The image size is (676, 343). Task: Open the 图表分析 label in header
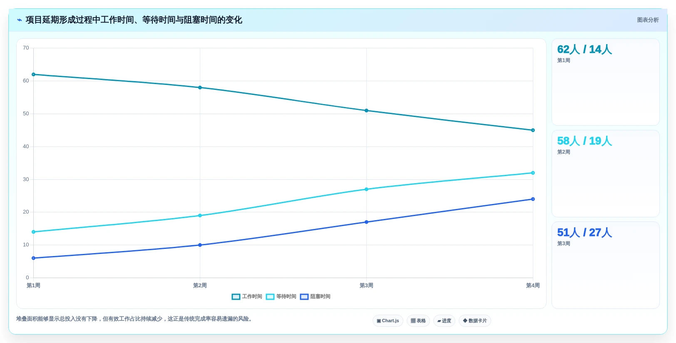(648, 20)
